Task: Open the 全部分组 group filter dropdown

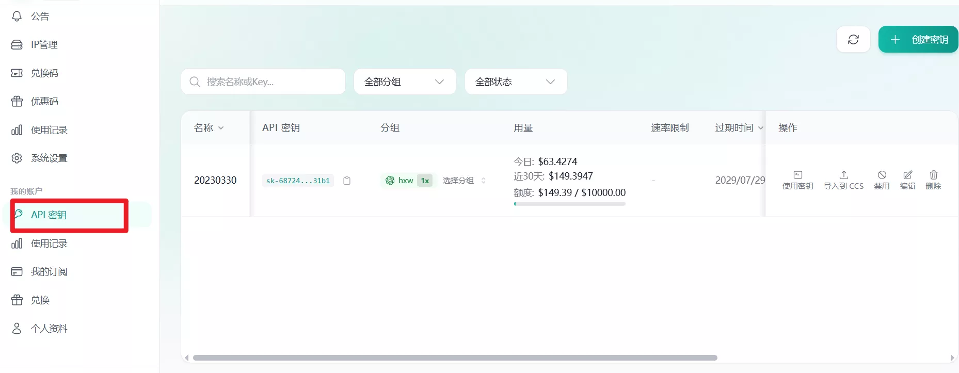Action: pyautogui.click(x=405, y=82)
